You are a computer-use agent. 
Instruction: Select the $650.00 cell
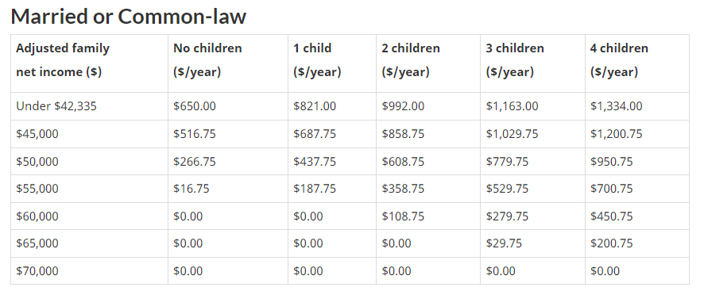coord(195,106)
